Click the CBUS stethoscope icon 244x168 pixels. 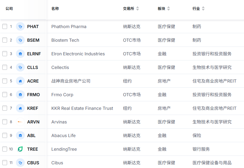[x=20, y=163]
